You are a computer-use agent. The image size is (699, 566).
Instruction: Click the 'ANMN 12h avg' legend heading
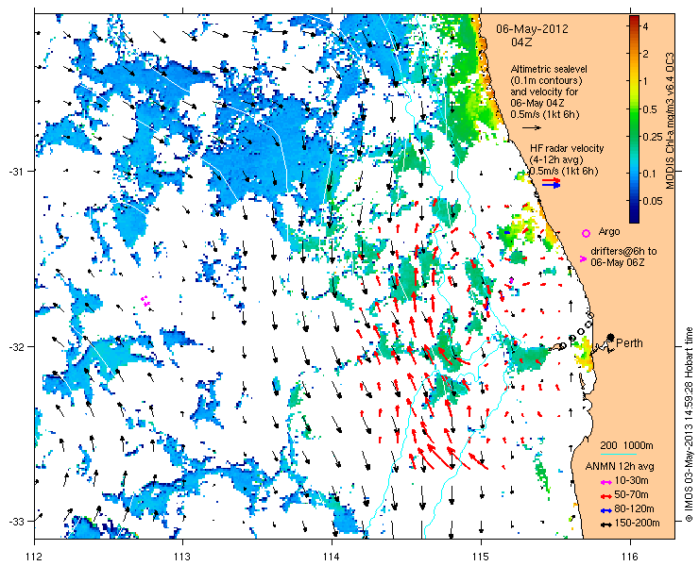[x=620, y=467]
